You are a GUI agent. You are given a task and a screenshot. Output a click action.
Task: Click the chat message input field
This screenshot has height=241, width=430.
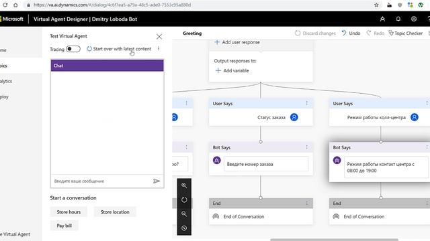[x=101, y=181]
